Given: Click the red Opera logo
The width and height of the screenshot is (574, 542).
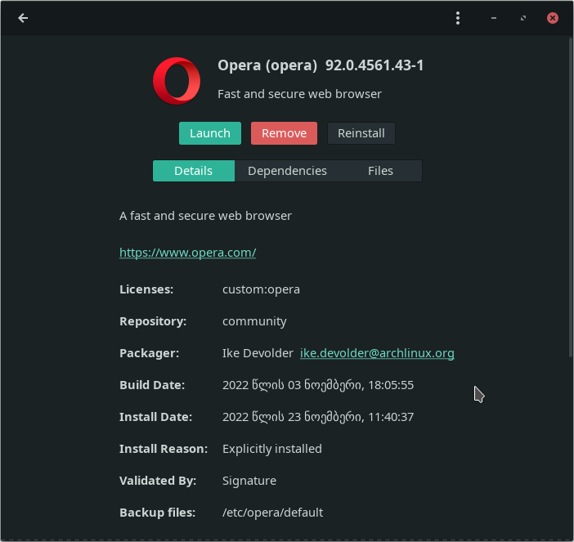Looking at the screenshot, I should click(177, 81).
